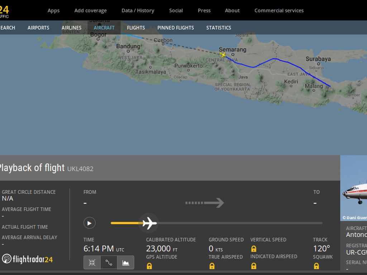This screenshot has width=367, height=275.
Task: Click the Purwokerto label on map
Action: tap(189, 66)
